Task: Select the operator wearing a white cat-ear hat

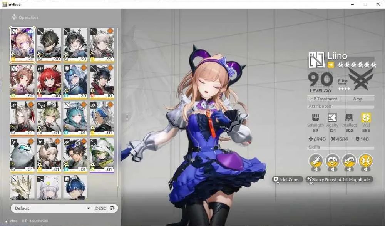Action: tap(49, 187)
